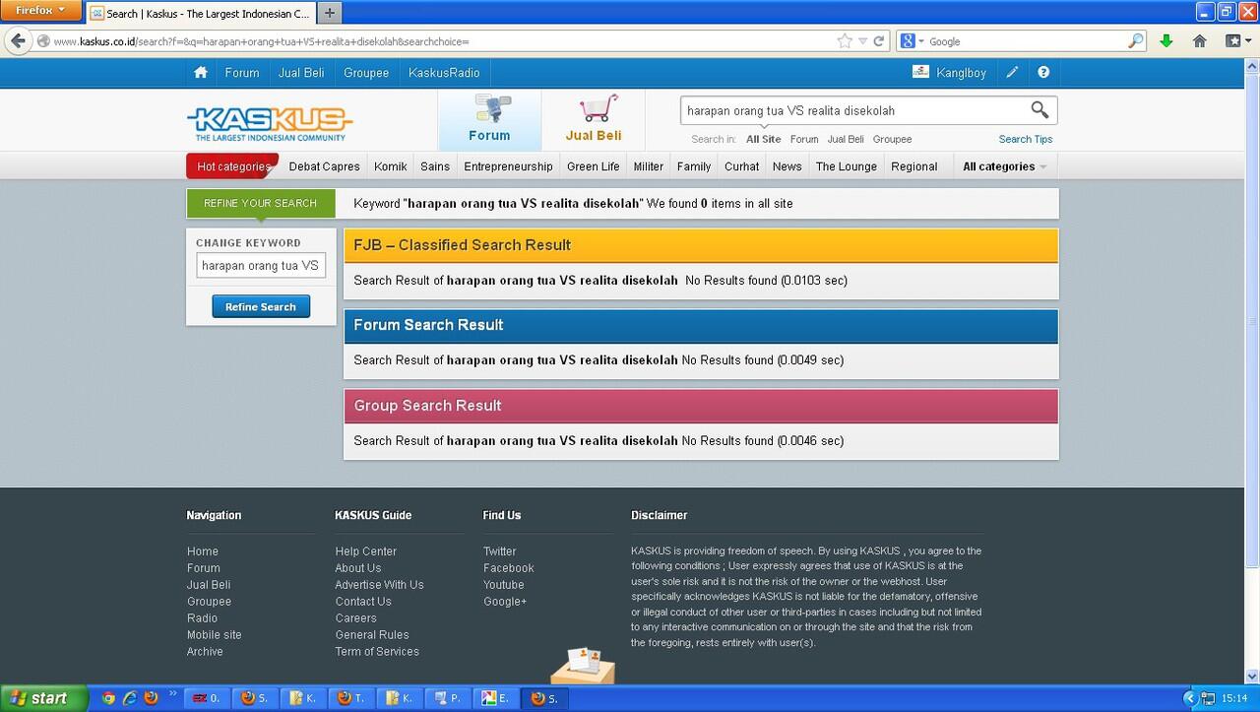
Task: Expand quick launch overflow chevron
Action: click(173, 694)
